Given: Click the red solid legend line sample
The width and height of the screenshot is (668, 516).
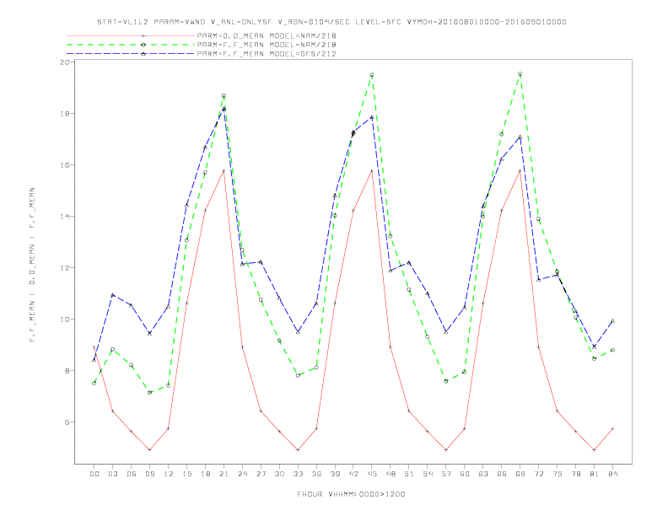Looking at the screenshot, I should (131, 35).
